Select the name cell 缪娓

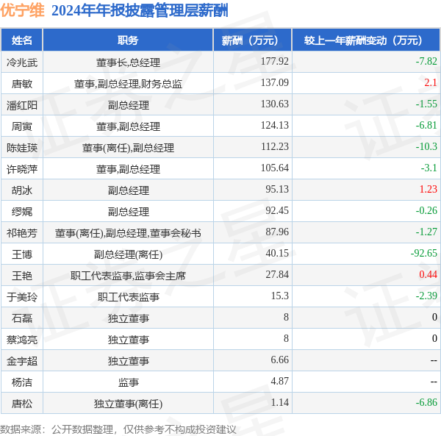[21, 212]
